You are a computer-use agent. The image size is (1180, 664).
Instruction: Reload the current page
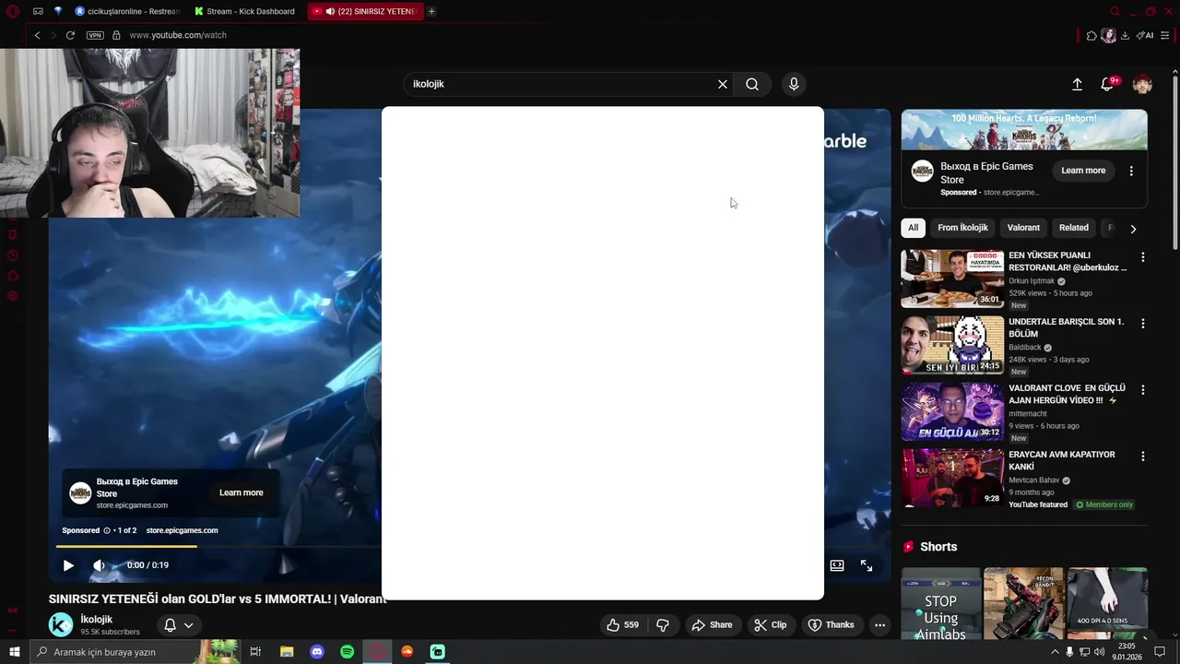pos(70,35)
